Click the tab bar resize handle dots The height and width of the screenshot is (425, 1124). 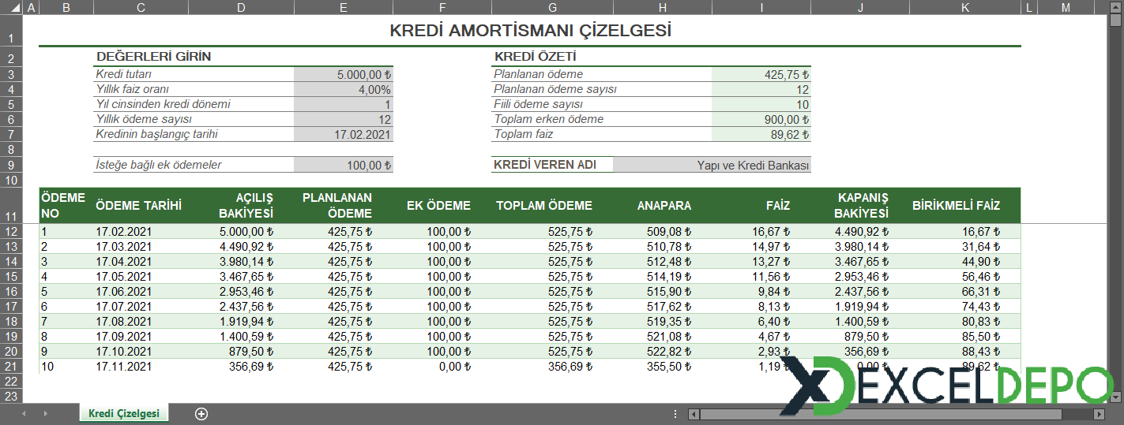pyautogui.click(x=675, y=414)
